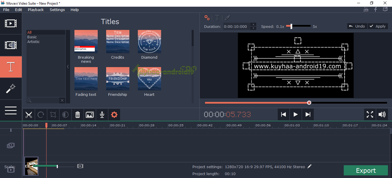Open the support chat icon
The width and height of the screenshot is (392, 178).
pyautogui.click(x=385, y=10)
